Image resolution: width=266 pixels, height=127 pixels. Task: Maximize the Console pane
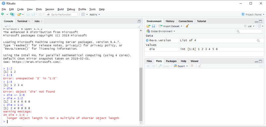[139, 21]
